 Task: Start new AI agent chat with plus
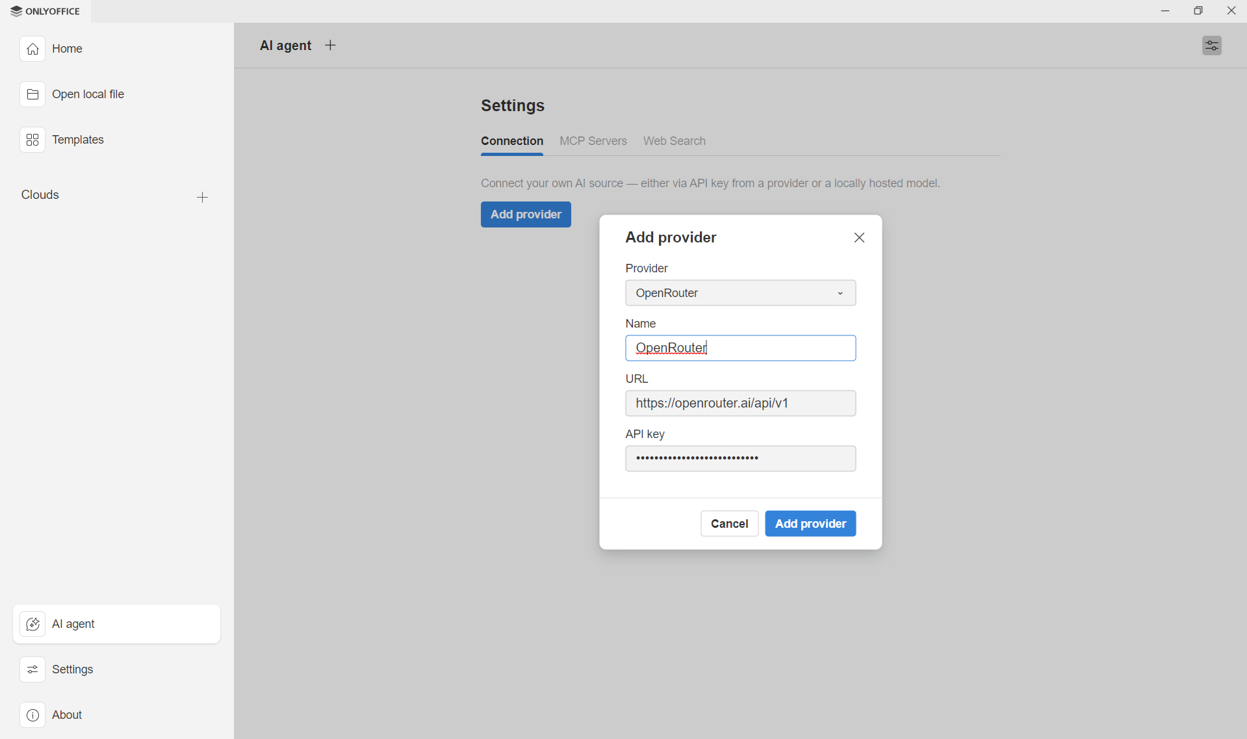330,45
